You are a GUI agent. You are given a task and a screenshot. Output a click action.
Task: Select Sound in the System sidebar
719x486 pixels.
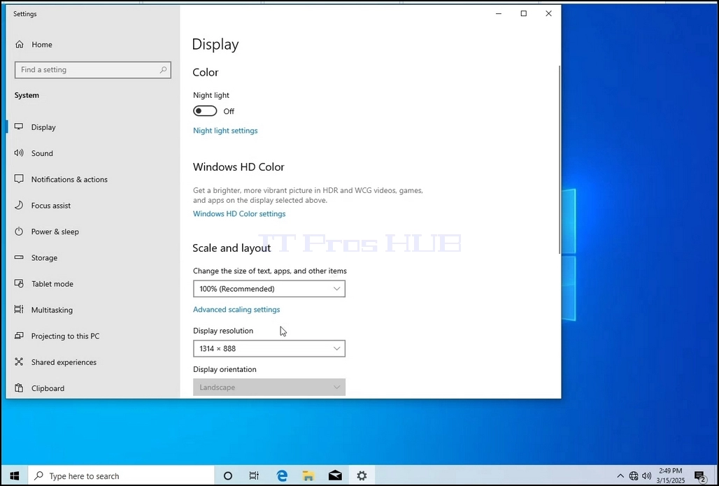(x=93, y=153)
